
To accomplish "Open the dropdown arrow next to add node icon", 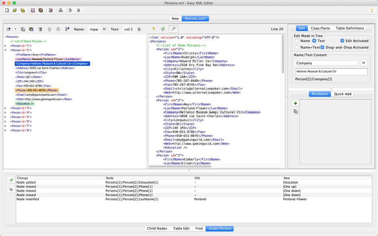I will pos(15,29).
